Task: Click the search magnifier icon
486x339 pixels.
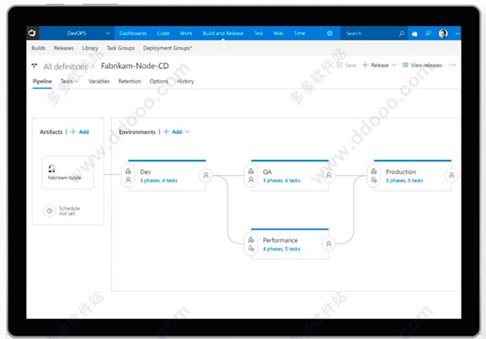Action: click(x=402, y=33)
